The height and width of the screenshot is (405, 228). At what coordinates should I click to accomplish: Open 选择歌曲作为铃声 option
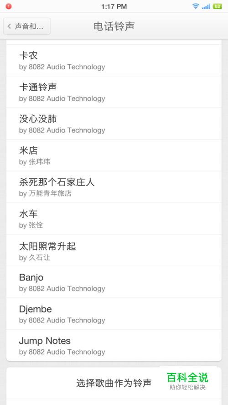[114, 383]
